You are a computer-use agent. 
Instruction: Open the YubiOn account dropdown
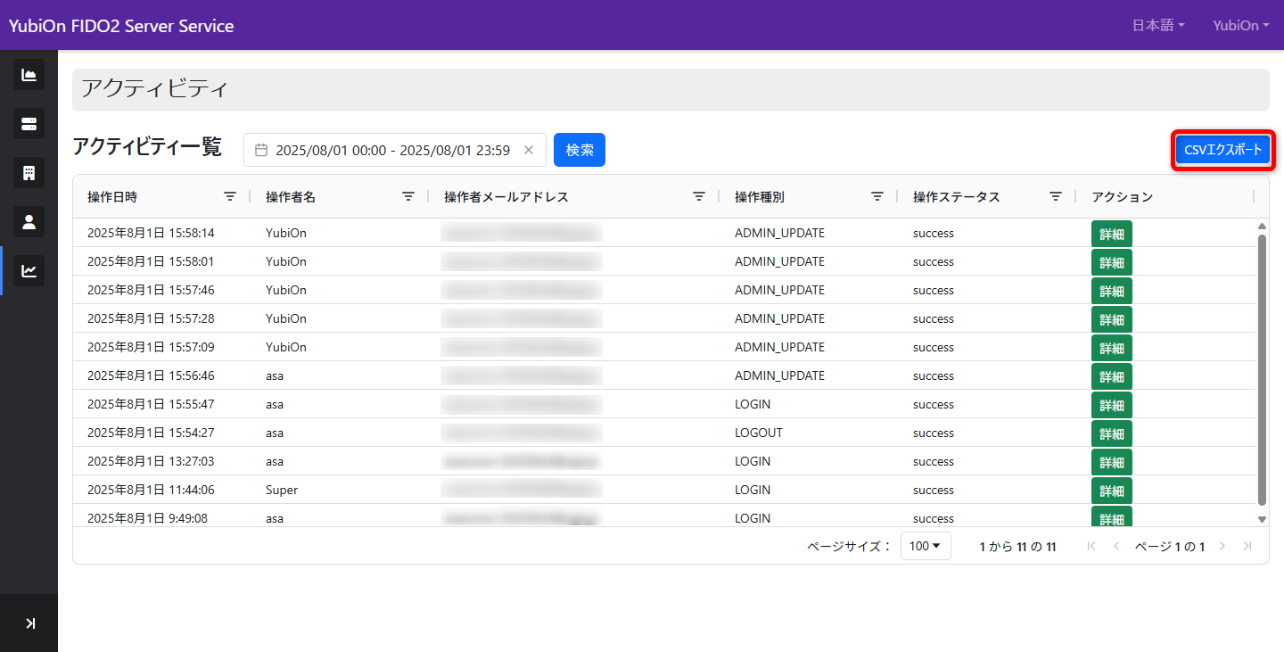tap(1240, 25)
